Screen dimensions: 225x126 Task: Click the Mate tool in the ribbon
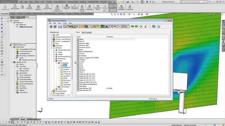coord(23,7)
